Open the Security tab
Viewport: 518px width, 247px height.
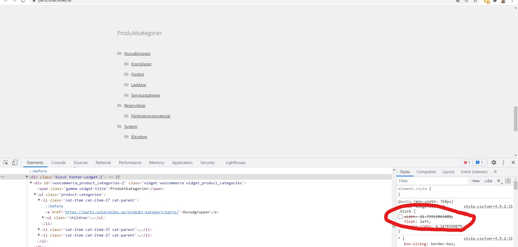pos(207,163)
